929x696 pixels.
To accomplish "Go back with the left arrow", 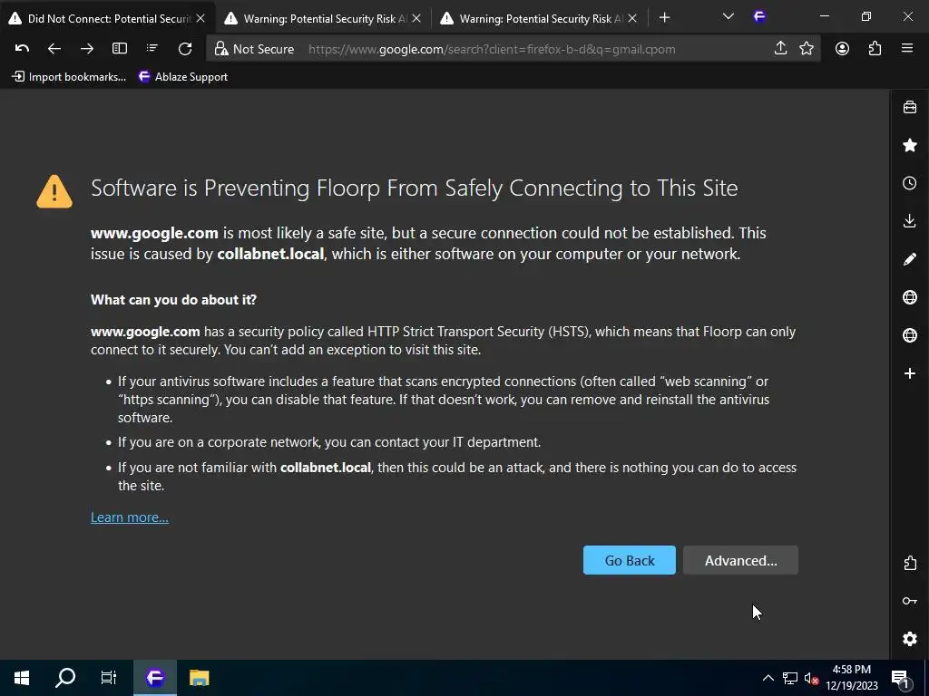I will 54,49.
